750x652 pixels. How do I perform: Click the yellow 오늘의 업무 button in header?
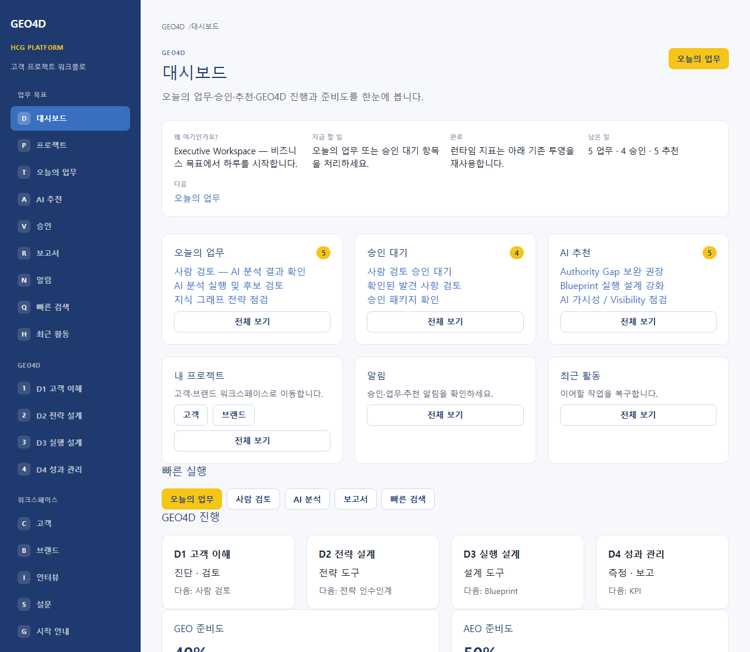698,59
